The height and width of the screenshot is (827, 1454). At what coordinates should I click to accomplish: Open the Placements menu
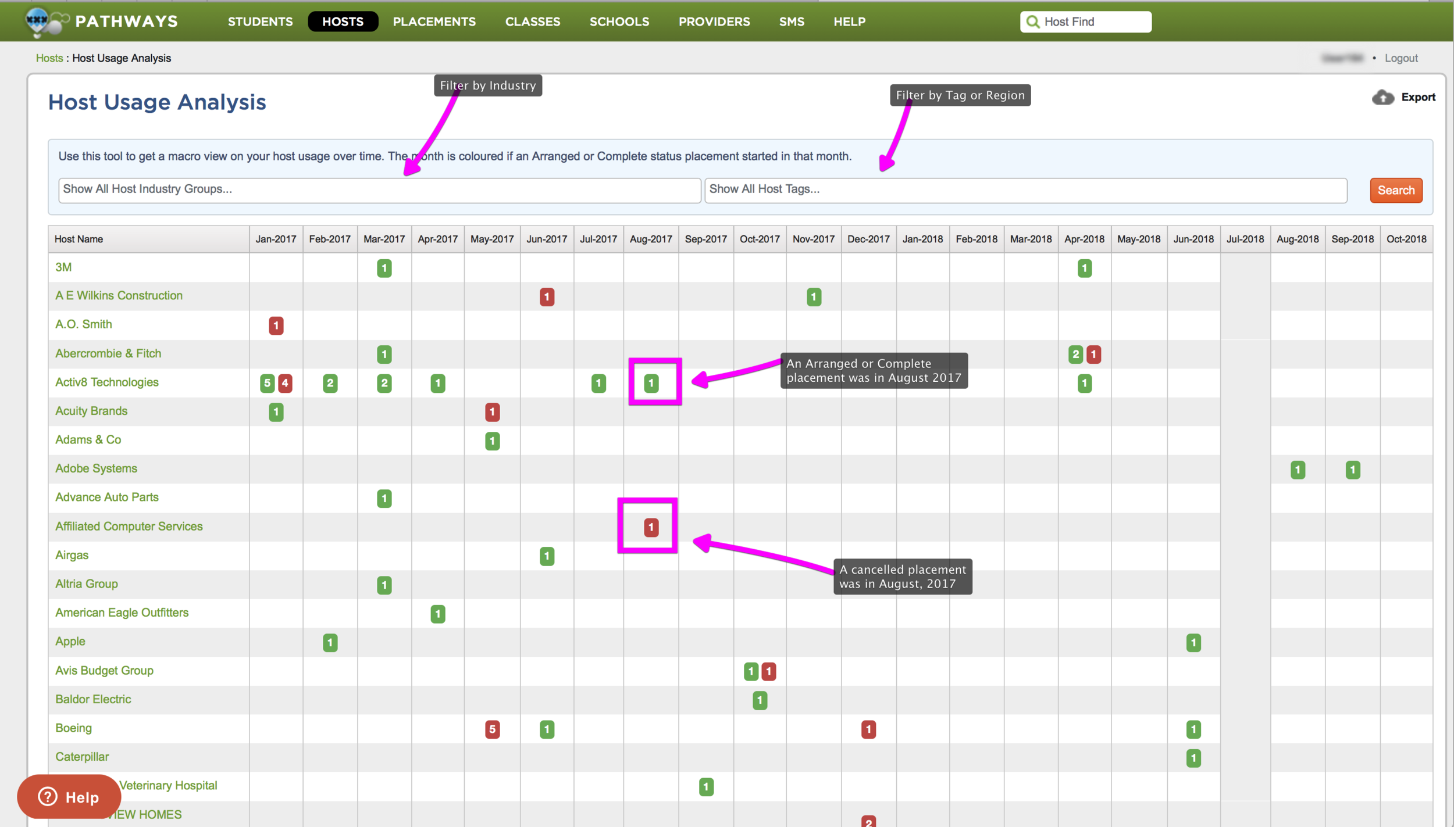(x=434, y=22)
